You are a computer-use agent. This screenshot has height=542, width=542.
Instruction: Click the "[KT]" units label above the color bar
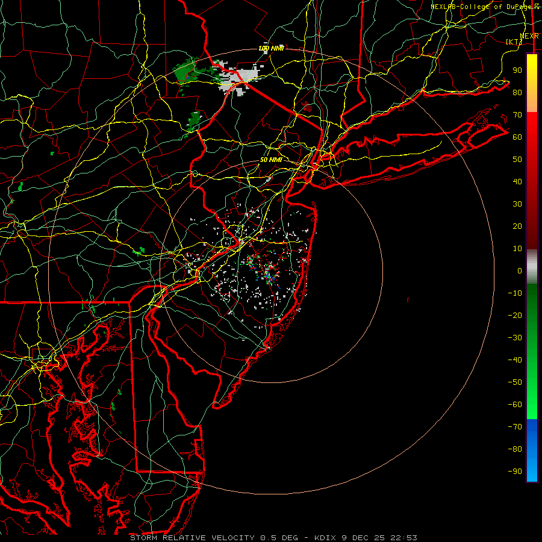coord(514,42)
